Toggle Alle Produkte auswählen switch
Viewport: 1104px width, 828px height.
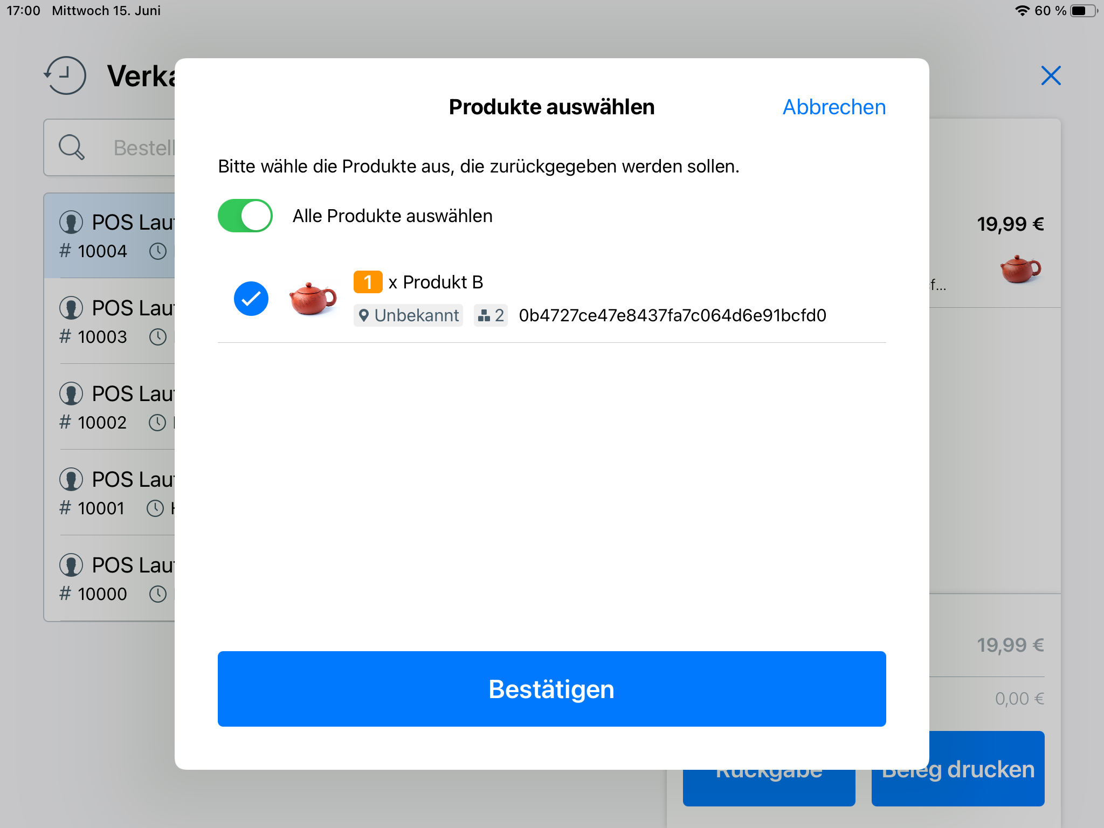click(245, 216)
